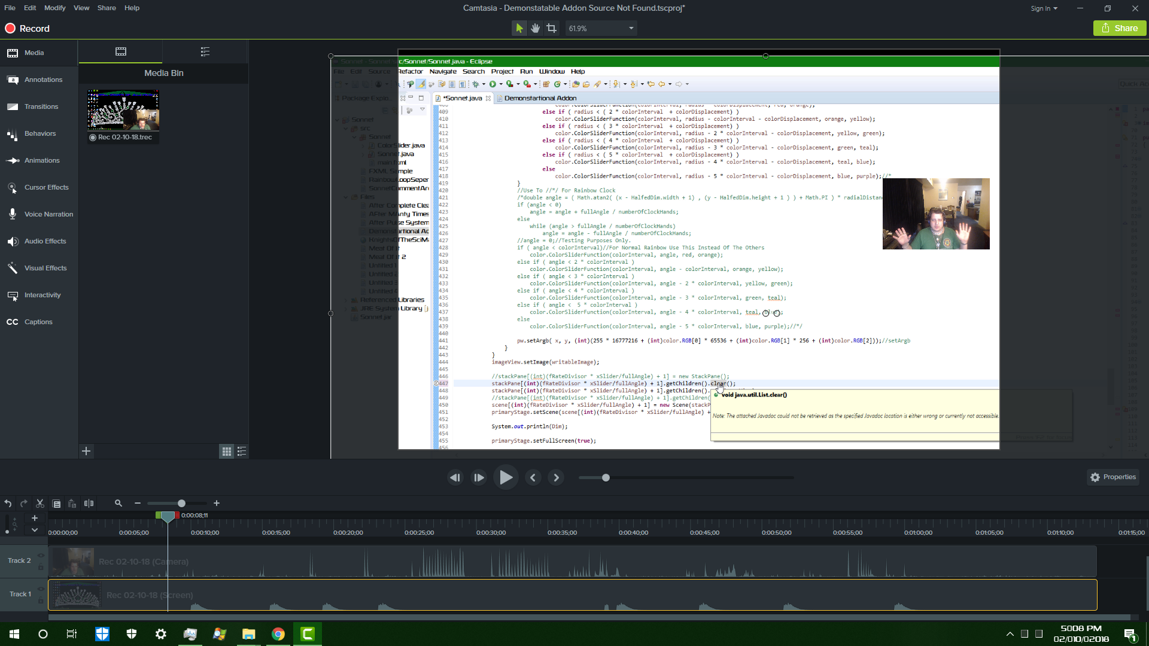Click the undo arrow icon

[8, 504]
